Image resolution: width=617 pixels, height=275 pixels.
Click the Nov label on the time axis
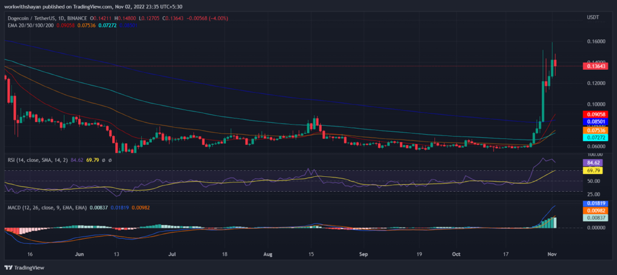point(551,254)
